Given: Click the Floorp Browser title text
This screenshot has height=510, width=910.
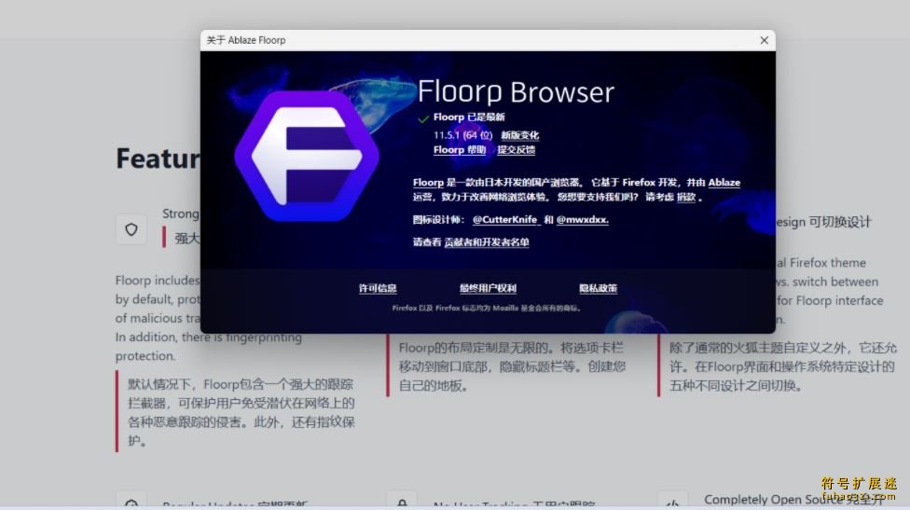Looking at the screenshot, I should click(x=516, y=91).
